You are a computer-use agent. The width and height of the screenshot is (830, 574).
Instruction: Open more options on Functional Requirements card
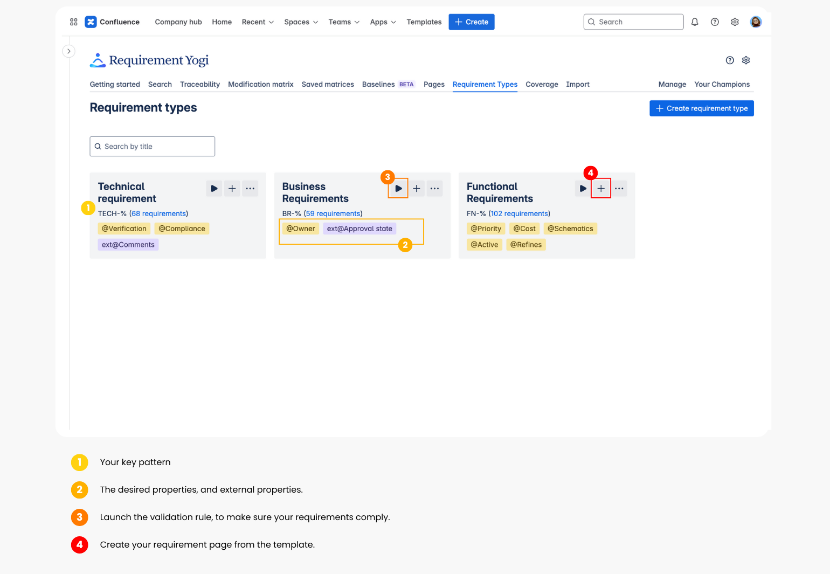(619, 189)
